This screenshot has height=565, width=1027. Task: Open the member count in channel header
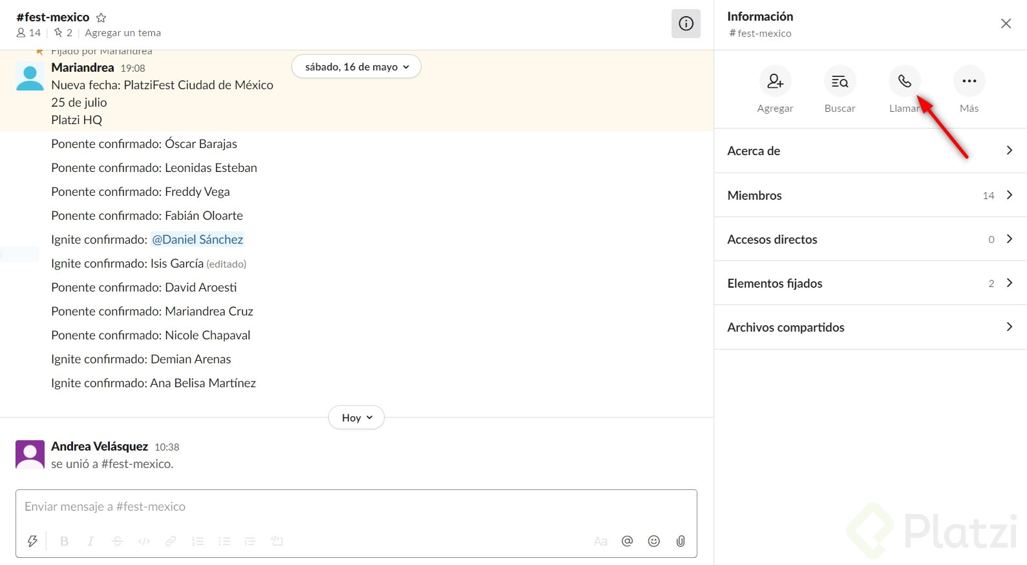click(x=28, y=32)
